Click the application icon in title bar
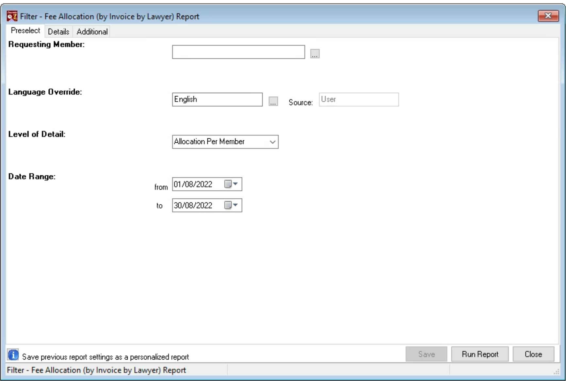This screenshot has width=566, height=381. point(12,16)
